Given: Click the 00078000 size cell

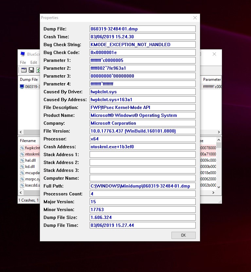Looking at the screenshot, I should [x=208, y=148].
